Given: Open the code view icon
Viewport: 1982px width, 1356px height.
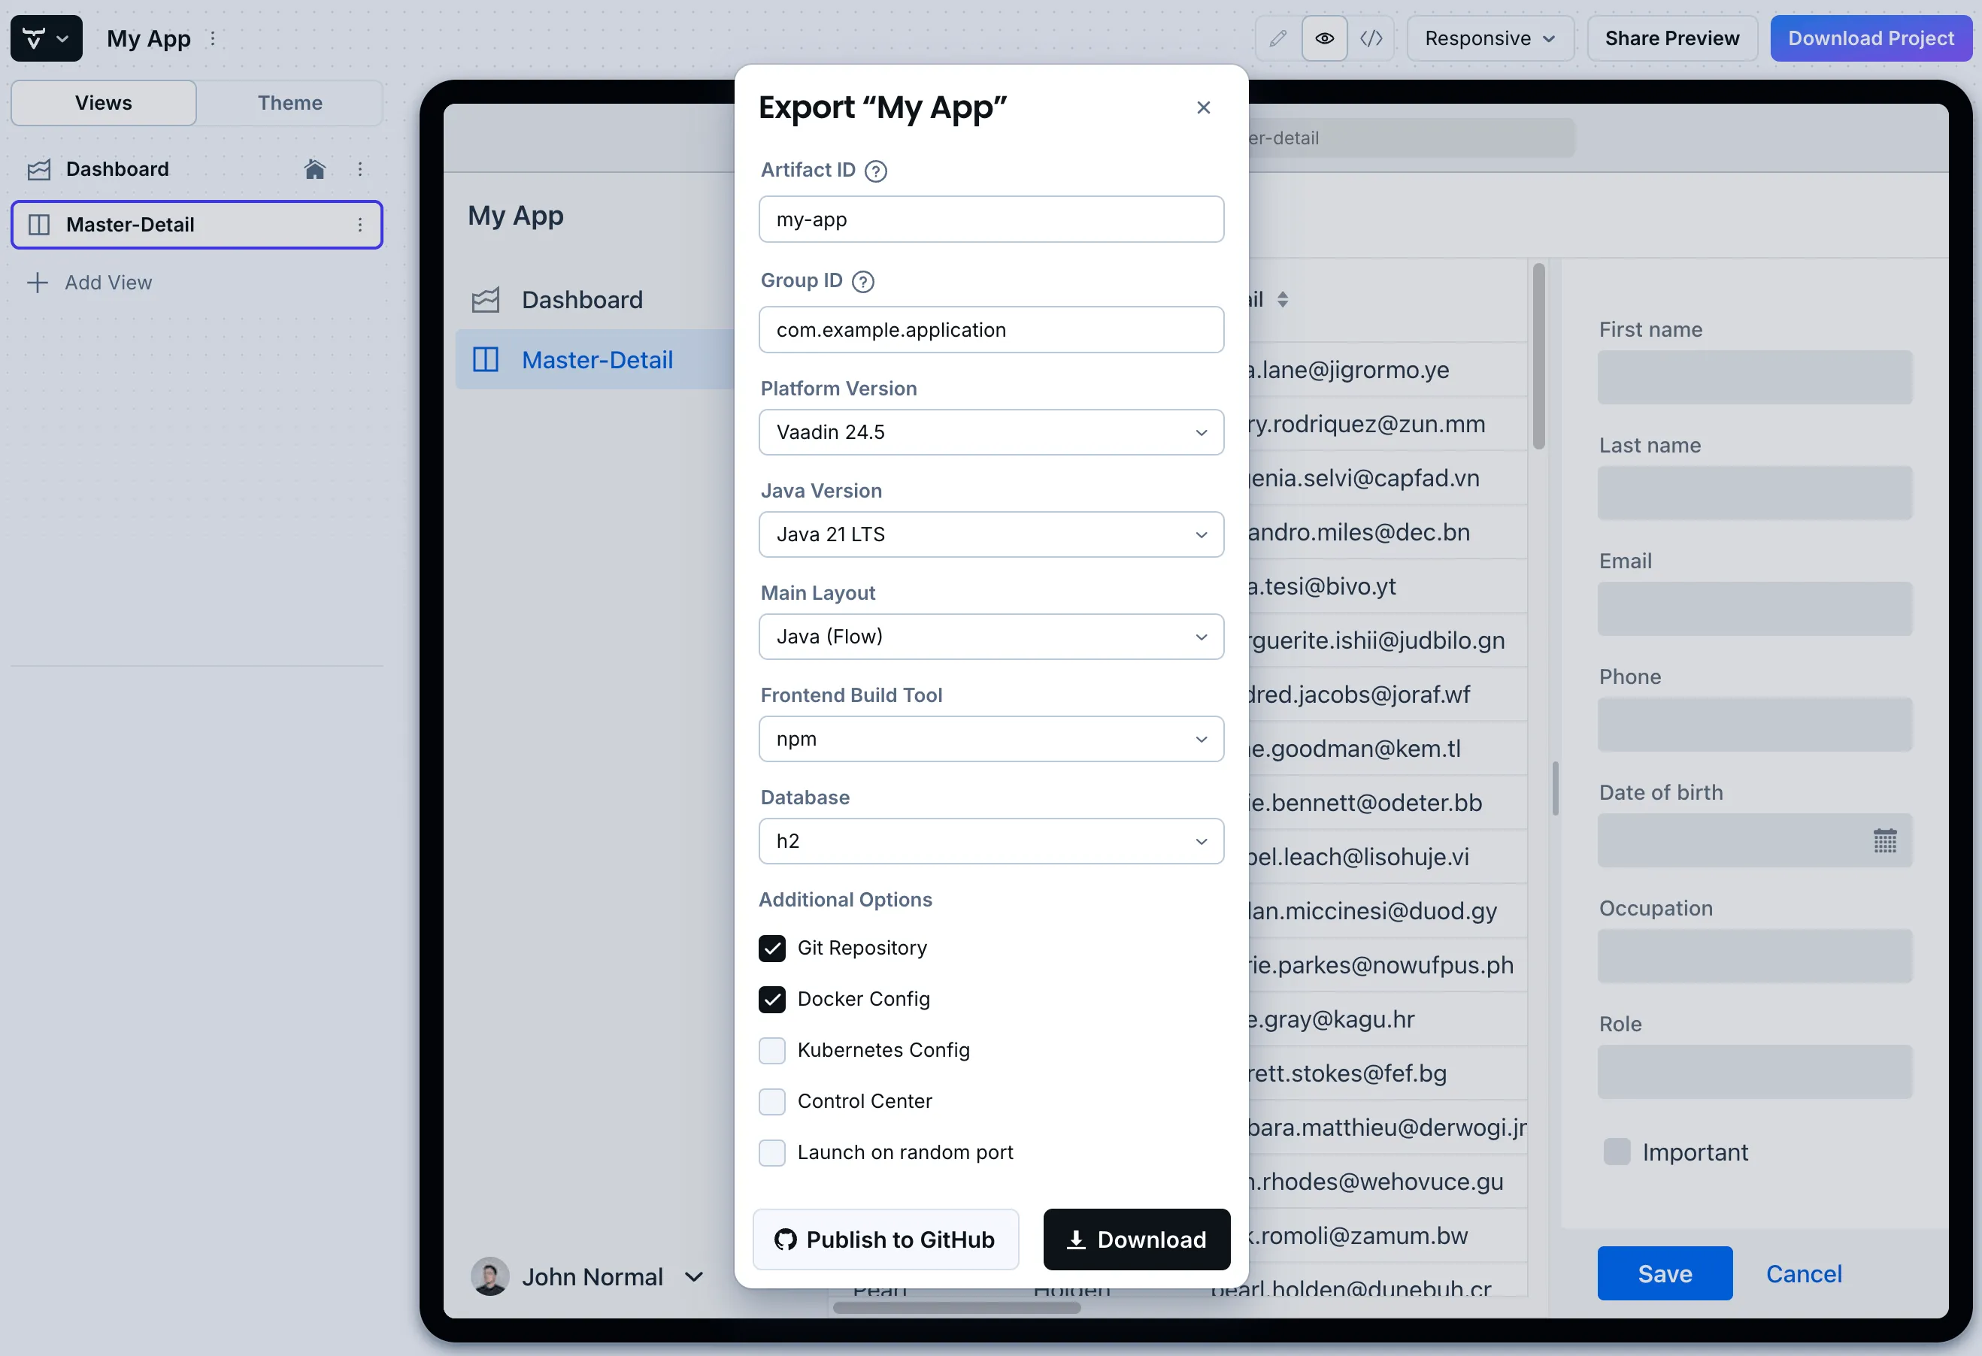Looking at the screenshot, I should click(1372, 38).
